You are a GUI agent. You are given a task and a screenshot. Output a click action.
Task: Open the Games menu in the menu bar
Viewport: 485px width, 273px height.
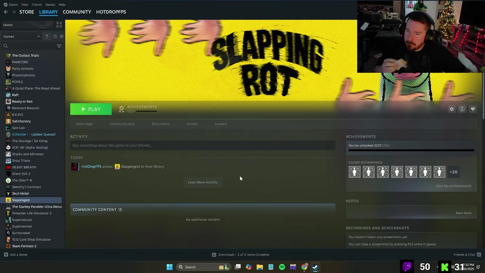[x=50, y=5]
